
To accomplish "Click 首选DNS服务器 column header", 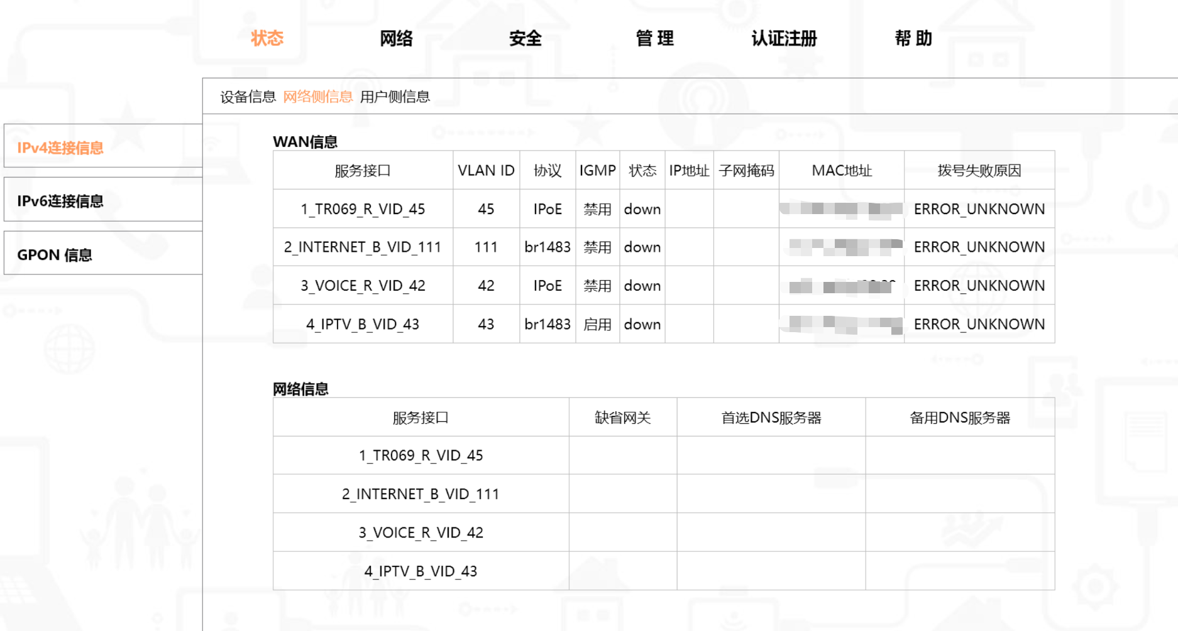I will 771,418.
